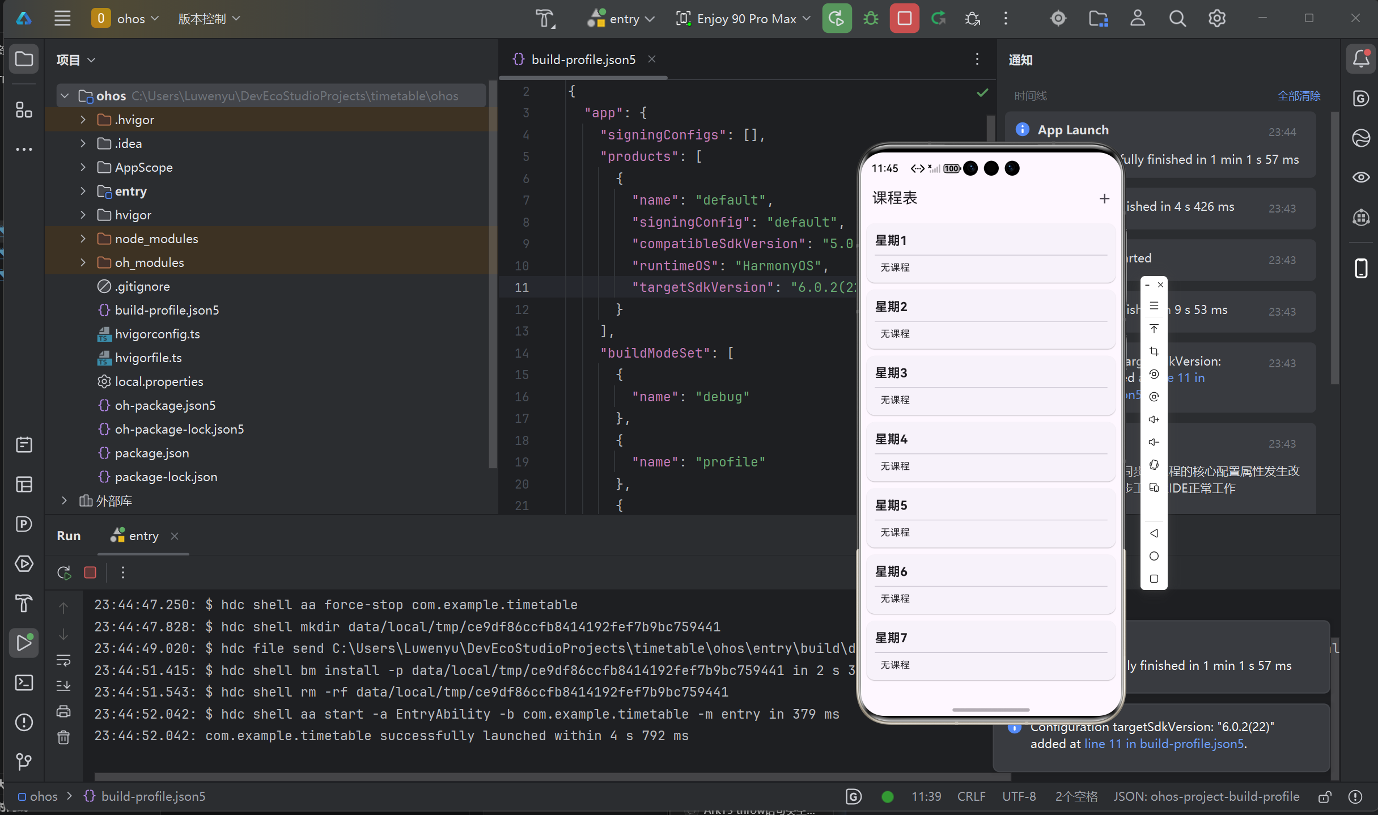Viewport: 1378px width, 815px height.
Task: Click the plus button in 课程表 app
Action: (1104, 198)
